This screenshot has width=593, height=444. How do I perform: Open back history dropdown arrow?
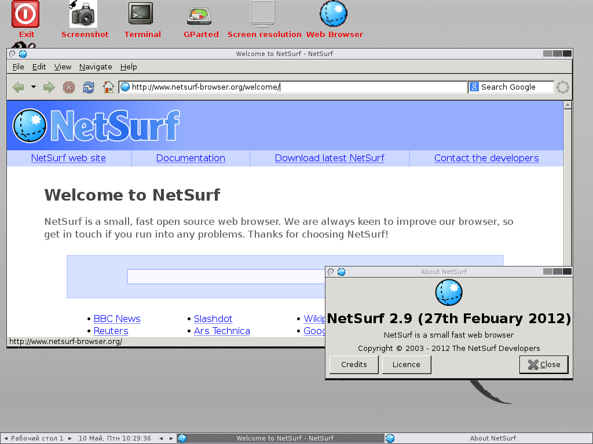coord(33,87)
